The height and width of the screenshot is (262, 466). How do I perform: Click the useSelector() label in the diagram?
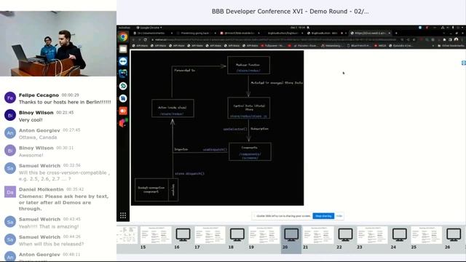(235, 129)
